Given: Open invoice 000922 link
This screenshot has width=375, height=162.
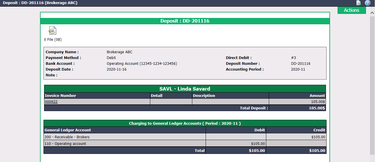Looking at the screenshot, I should [x=51, y=102].
